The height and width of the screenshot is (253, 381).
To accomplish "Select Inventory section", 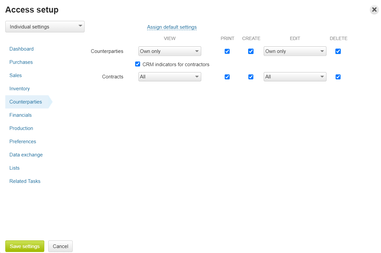I will 19,89.
